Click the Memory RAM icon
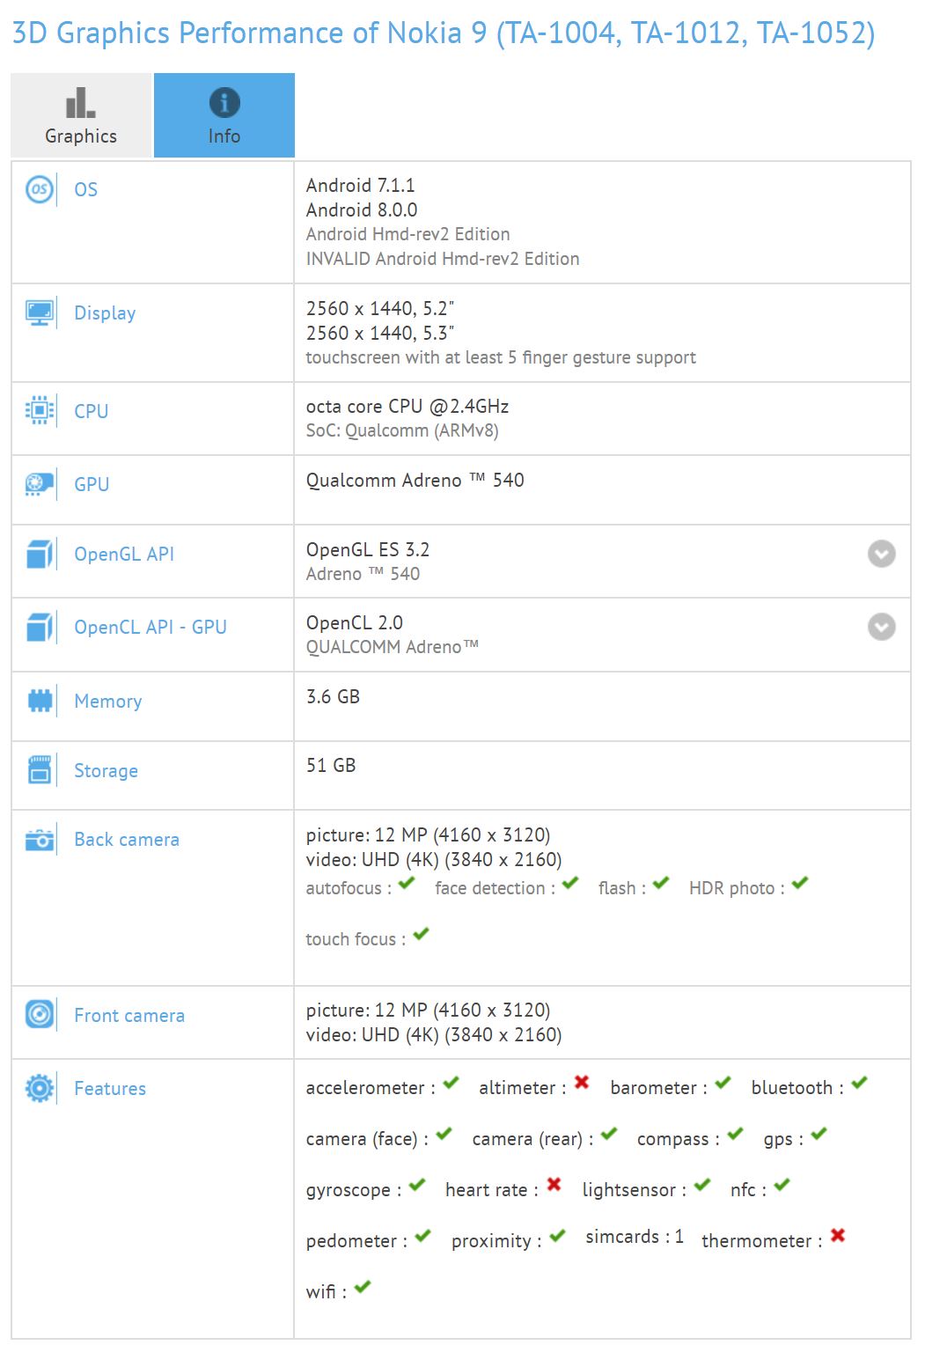 coord(40,701)
